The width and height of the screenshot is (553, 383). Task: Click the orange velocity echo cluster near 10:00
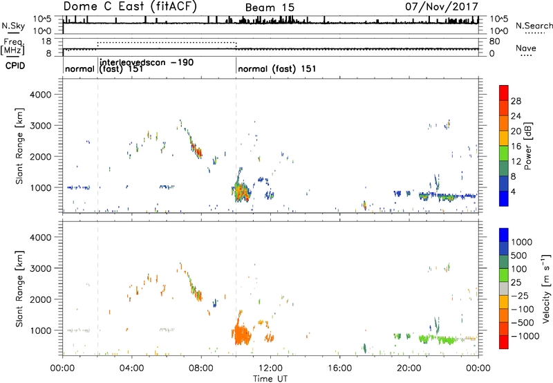coord(241,335)
